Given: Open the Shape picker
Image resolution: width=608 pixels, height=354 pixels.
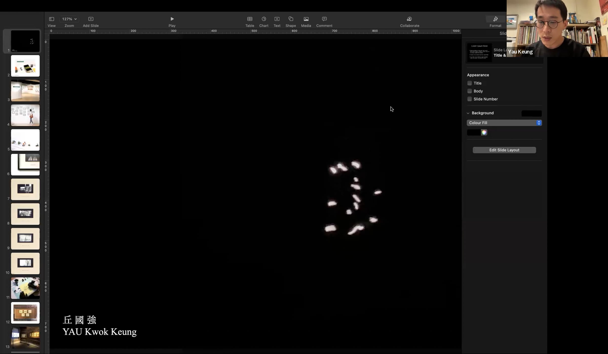Looking at the screenshot, I should click(291, 19).
